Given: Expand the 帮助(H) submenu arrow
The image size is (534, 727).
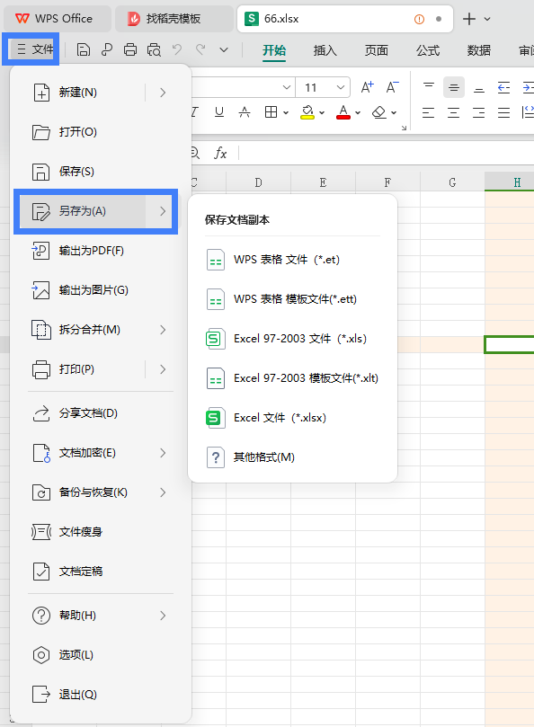Looking at the screenshot, I should (x=163, y=616).
